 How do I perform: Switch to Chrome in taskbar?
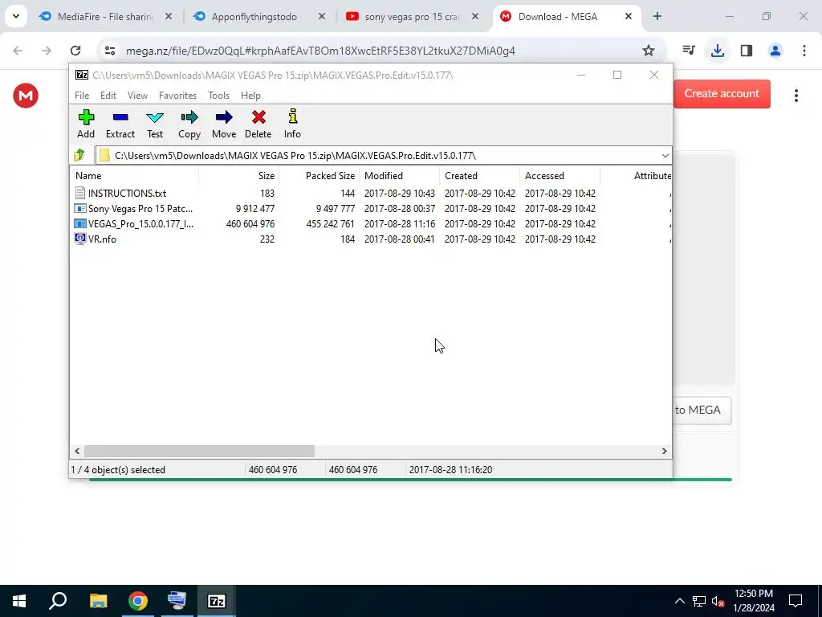coord(138,601)
